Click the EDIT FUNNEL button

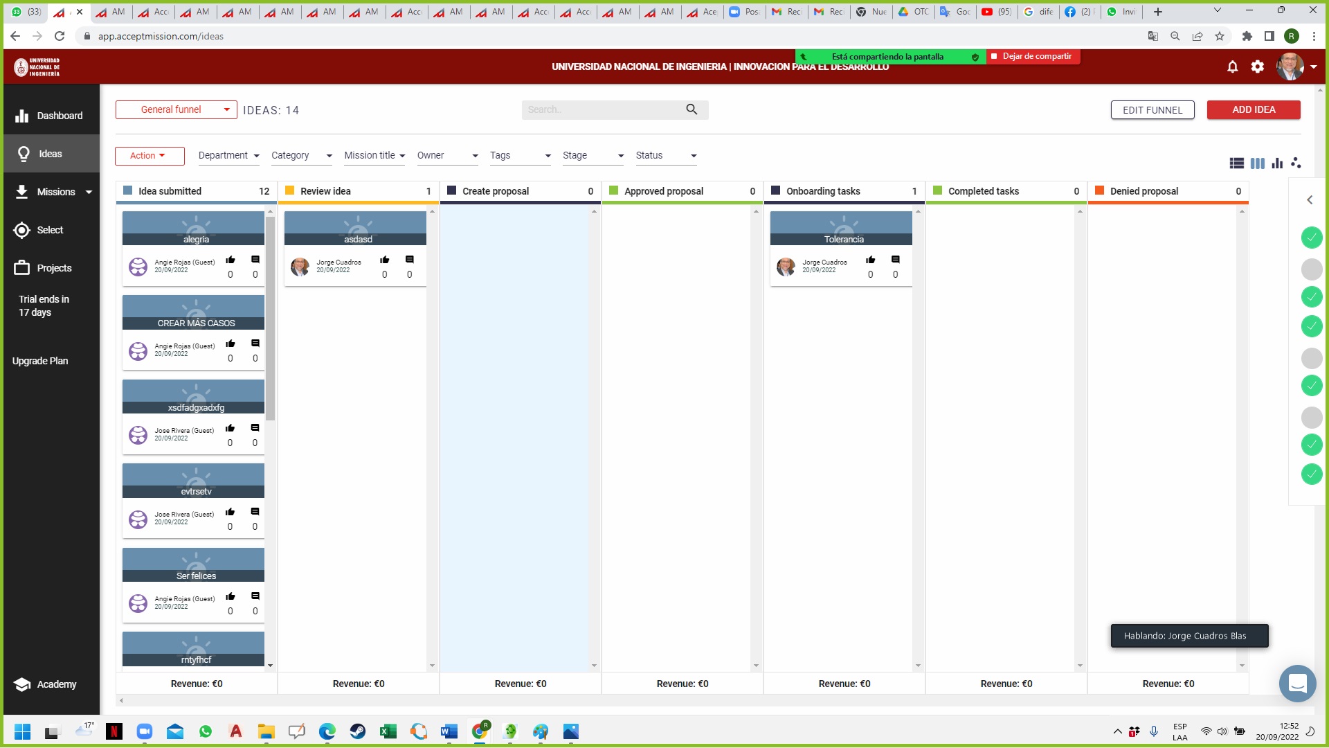click(x=1152, y=110)
